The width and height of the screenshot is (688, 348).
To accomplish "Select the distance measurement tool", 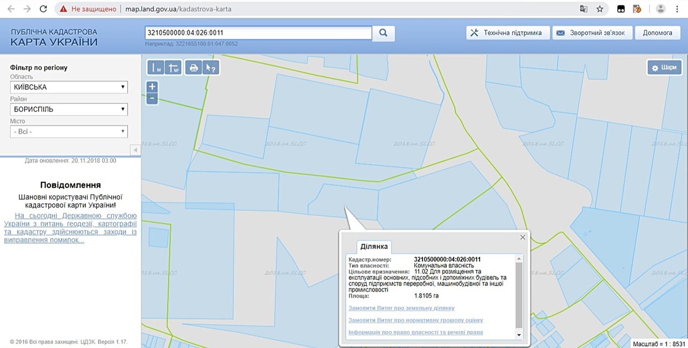I will [x=156, y=68].
